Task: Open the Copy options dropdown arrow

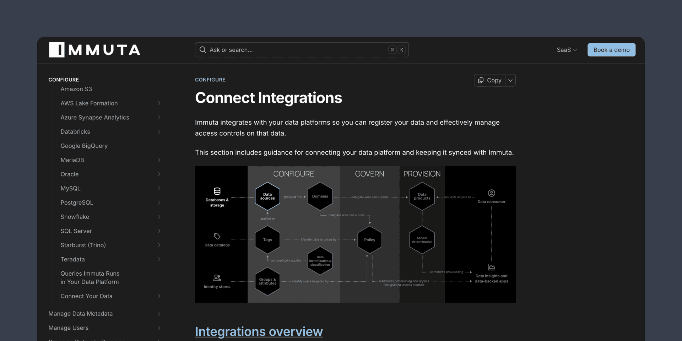Action: 510,80
